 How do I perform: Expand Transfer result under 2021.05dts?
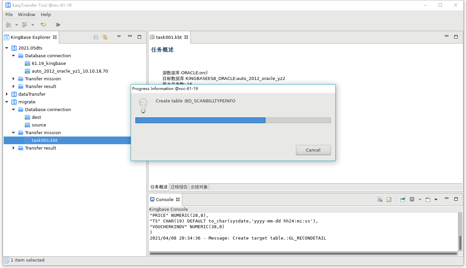pos(13,87)
